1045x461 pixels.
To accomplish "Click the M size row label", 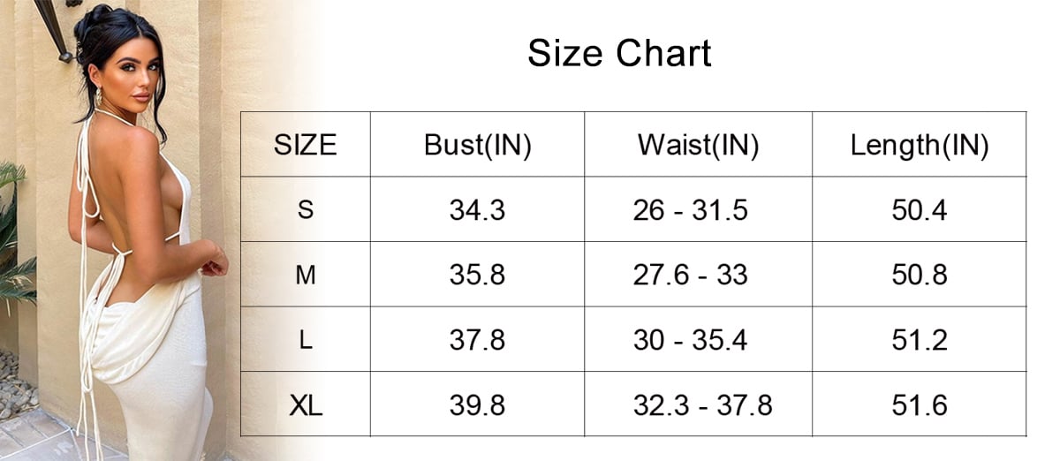I will [306, 275].
